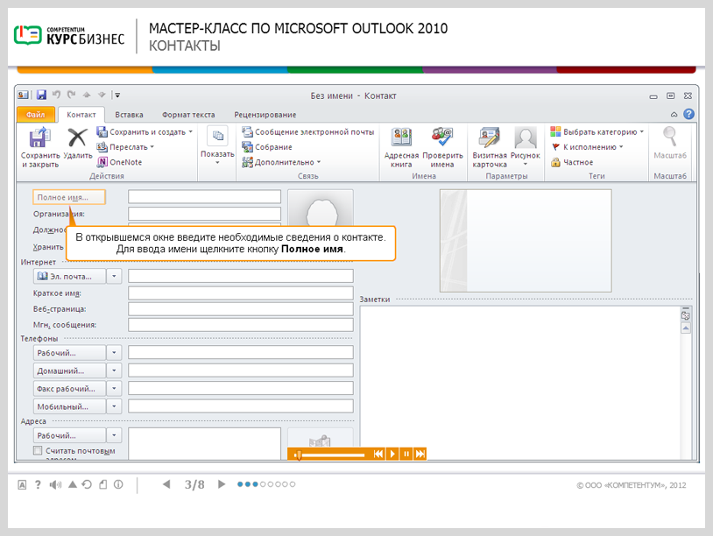The height and width of the screenshot is (536, 713).
Task: Click the Business Card icon
Action: coord(490,138)
